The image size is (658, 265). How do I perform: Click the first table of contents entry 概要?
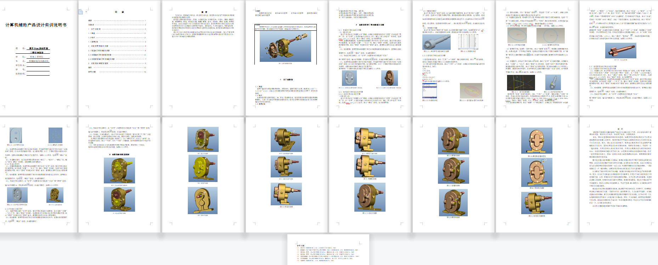pos(90,20)
